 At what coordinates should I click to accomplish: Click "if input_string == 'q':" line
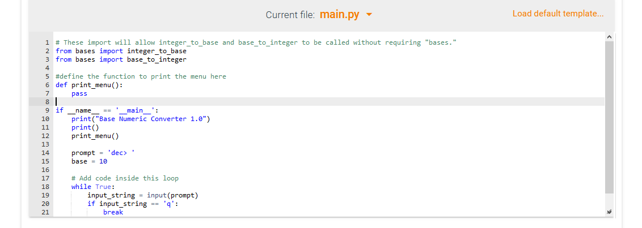pyautogui.click(x=133, y=204)
